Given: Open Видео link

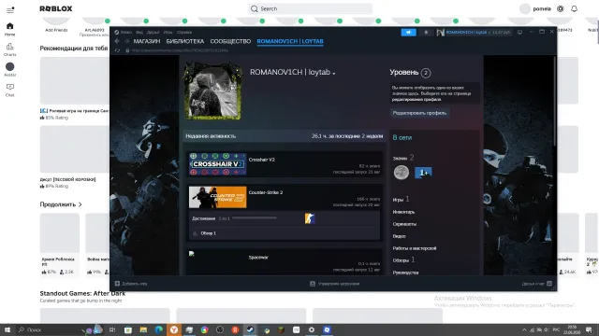Looking at the screenshot, I should 399,236.
